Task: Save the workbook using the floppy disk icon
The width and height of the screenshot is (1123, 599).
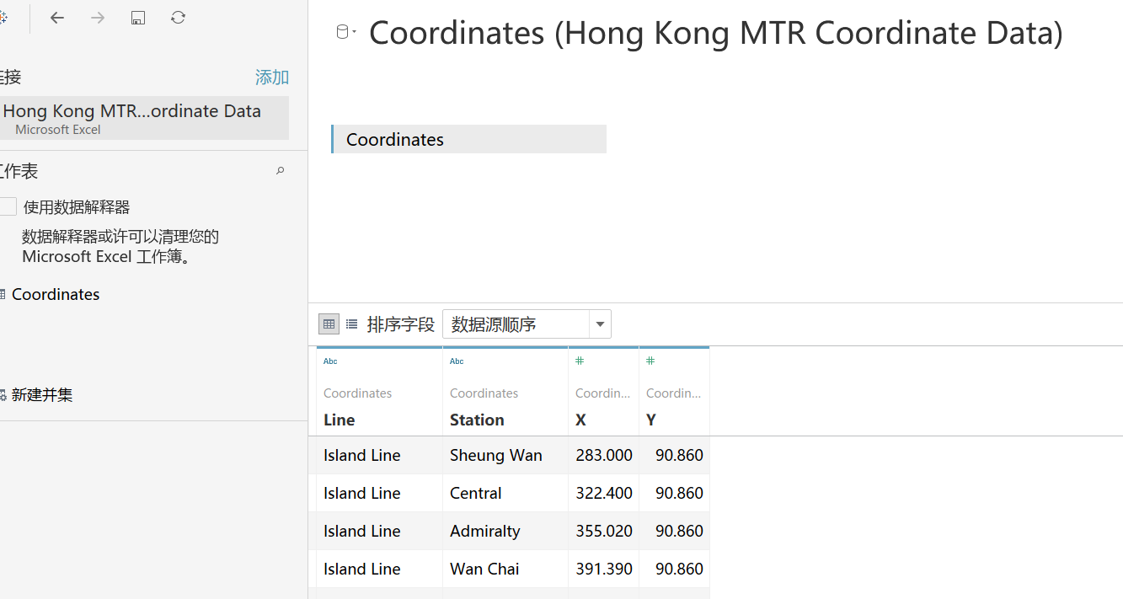Action: pyautogui.click(x=138, y=18)
